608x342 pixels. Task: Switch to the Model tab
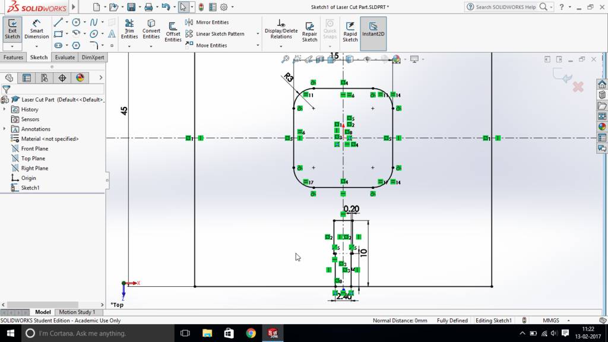tap(43, 312)
